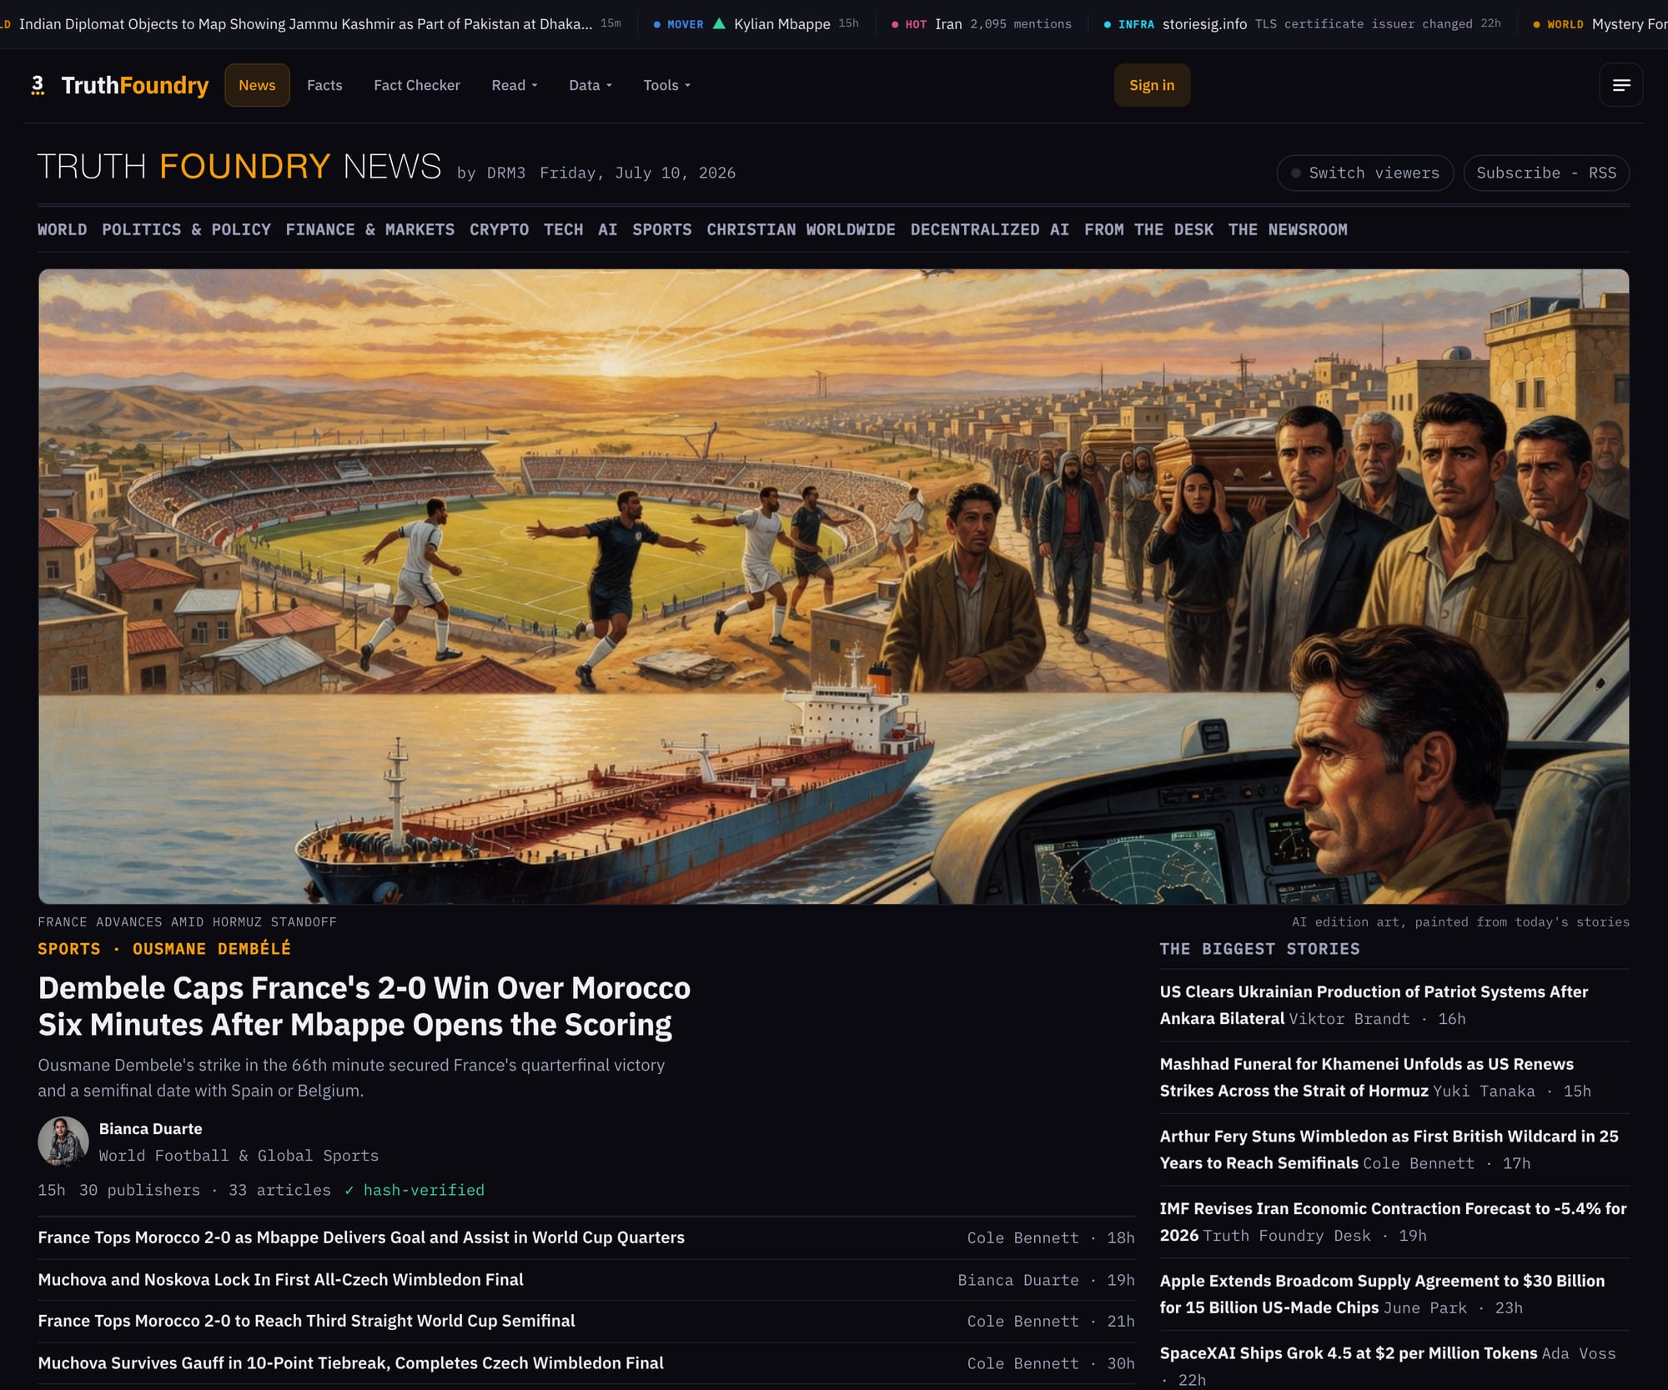1668x1390 pixels.
Task: Open US Clears Ukrainian Patriot Systems story
Action: point(1374,1005)
